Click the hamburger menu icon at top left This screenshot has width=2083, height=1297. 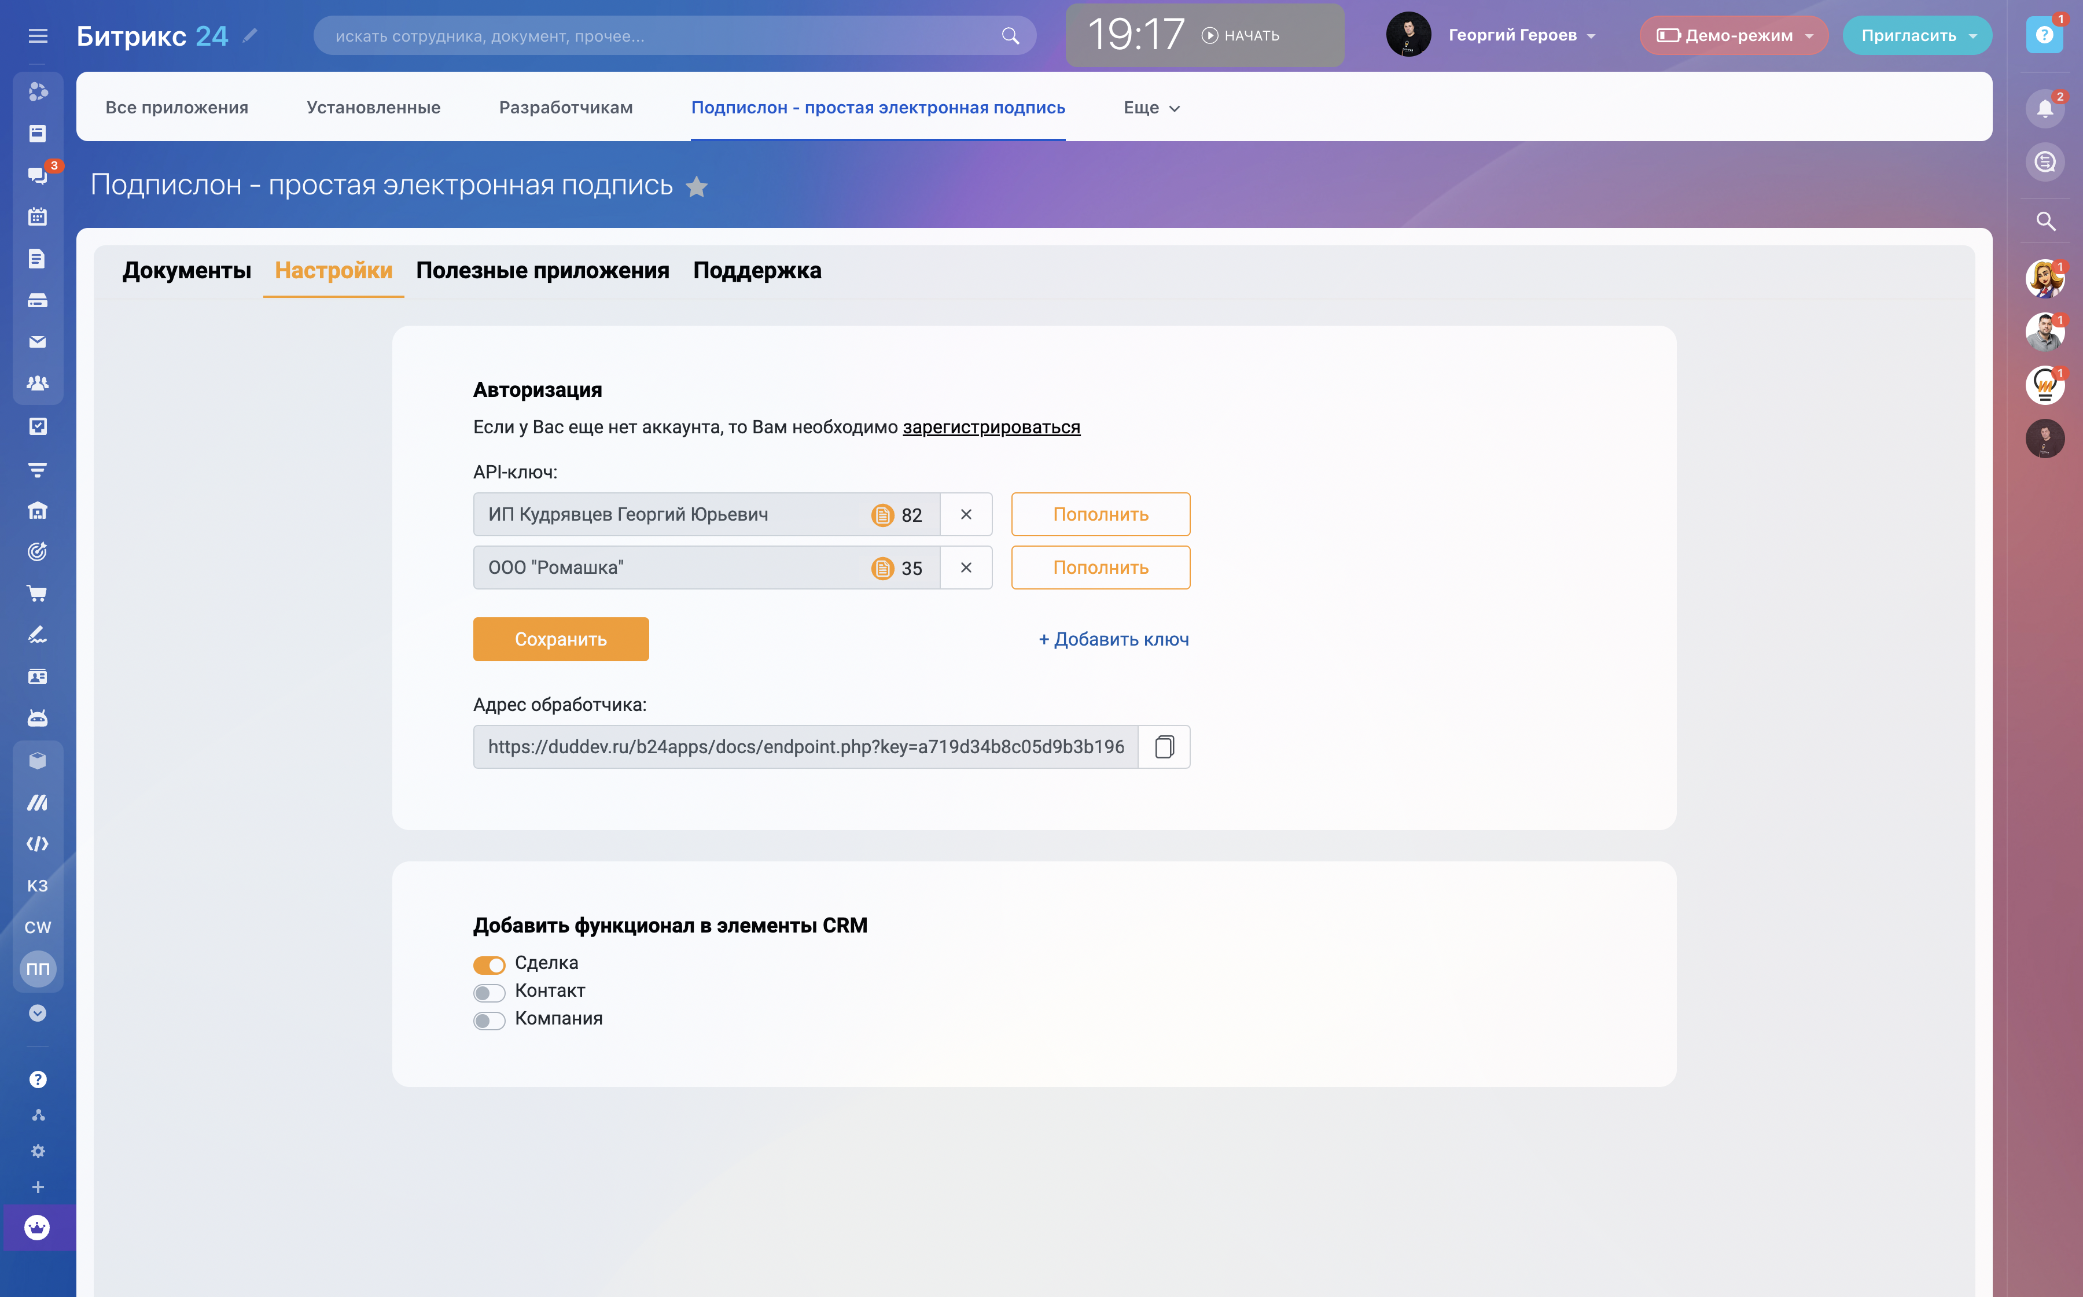pyautogui.click(x=38, y=36)
